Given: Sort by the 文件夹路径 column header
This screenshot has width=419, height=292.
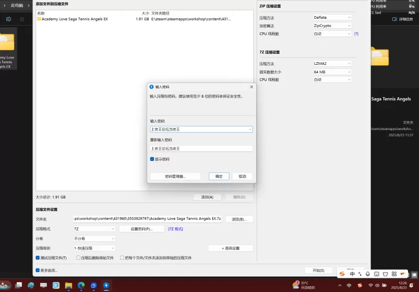Looking at the screenshot, I should tap(160, 13).
